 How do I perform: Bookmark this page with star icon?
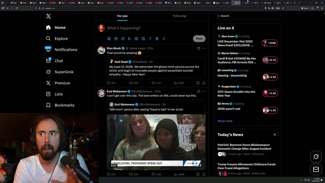click(x=283, y=8)
